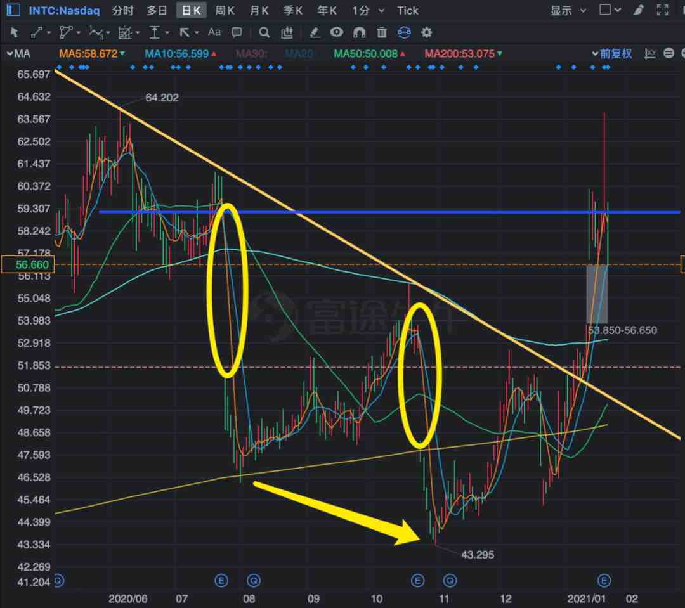Click the August Q dividend marker
Screen dimensions: 685x608
[x=253, y=581]
